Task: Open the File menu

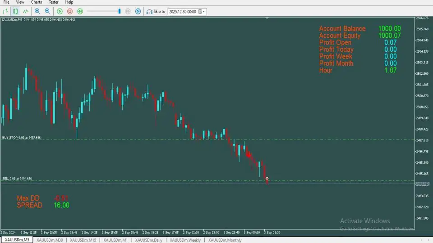Action: point(6,2)
